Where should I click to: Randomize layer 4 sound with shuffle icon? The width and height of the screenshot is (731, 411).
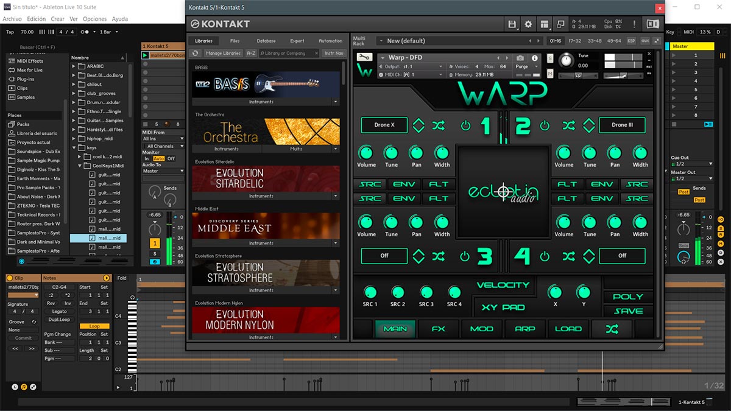pyautogui.click(x=569, y=256)
